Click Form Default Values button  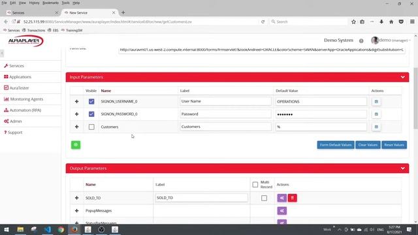coord(336,145)
